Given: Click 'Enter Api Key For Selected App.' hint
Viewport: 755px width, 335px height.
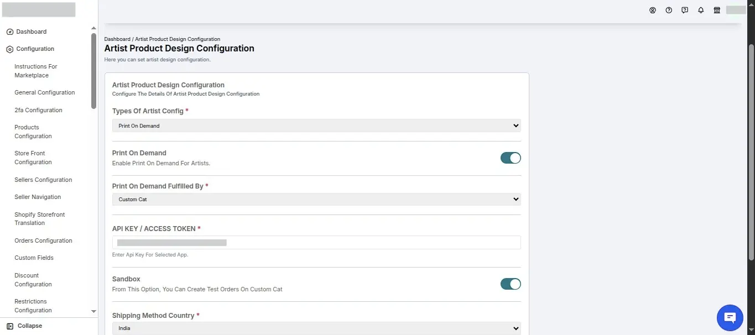Looking at the screenshot, I should tap(150, 255).
